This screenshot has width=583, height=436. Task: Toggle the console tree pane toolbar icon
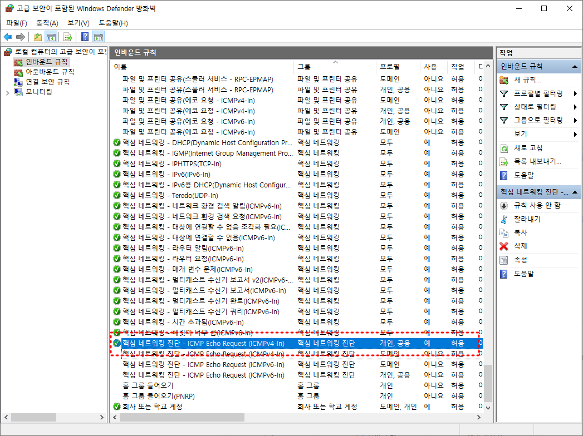click(x=51, y=37)
